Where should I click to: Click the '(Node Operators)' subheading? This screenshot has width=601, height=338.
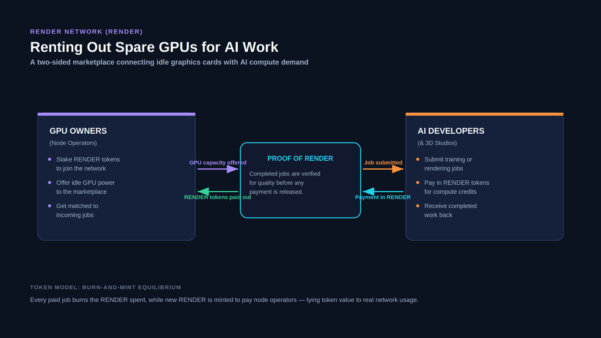pyautogui.click(x=73, y=143)
